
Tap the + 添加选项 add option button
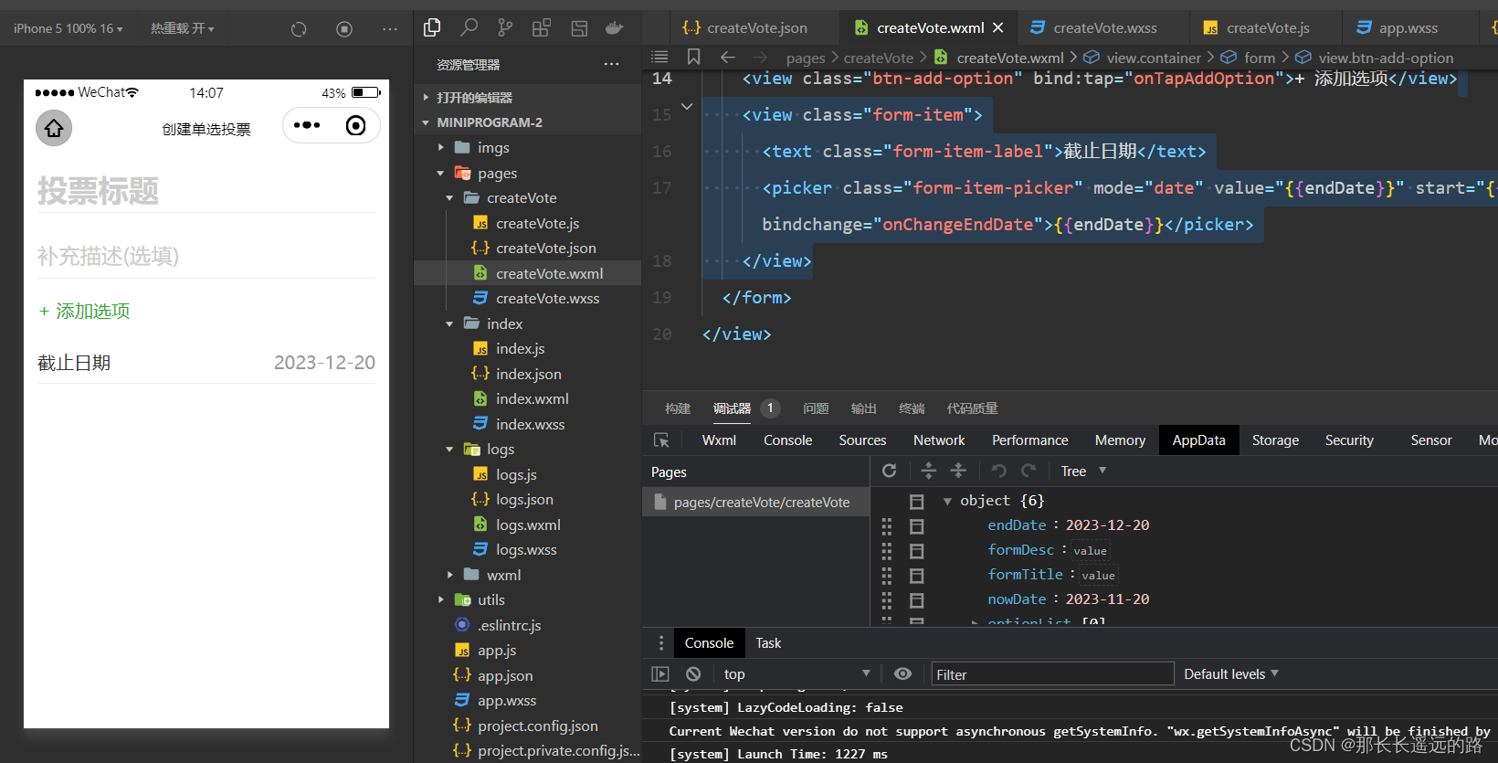(x=84, y=312)
